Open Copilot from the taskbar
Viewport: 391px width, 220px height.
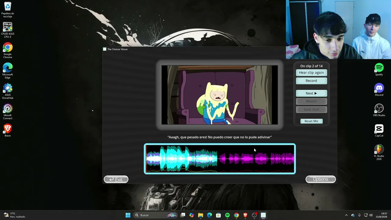[x=192, y=215]
